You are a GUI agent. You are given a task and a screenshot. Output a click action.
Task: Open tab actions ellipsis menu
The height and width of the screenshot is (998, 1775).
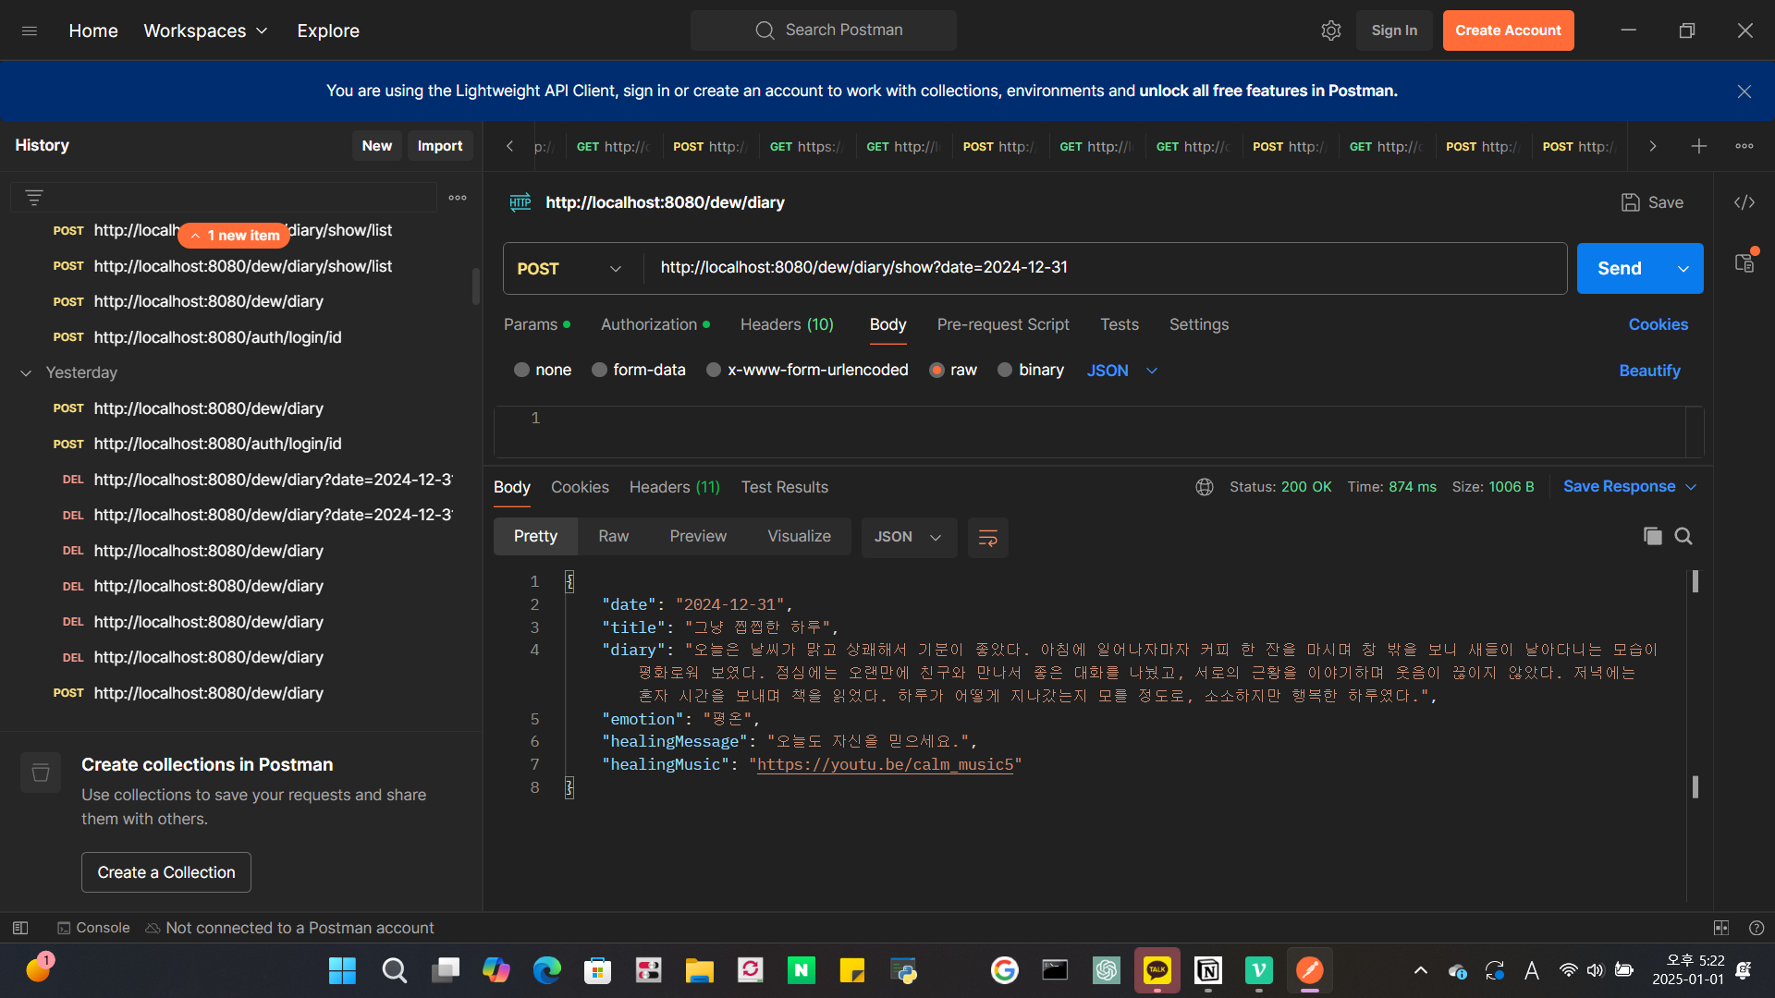(1744, 146)
